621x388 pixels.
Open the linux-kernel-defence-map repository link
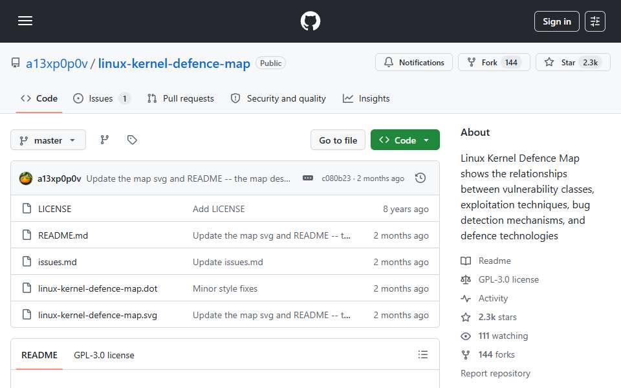click(174, 63)
